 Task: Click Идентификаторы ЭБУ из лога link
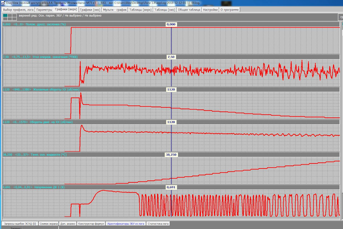[x=125, y=224]
